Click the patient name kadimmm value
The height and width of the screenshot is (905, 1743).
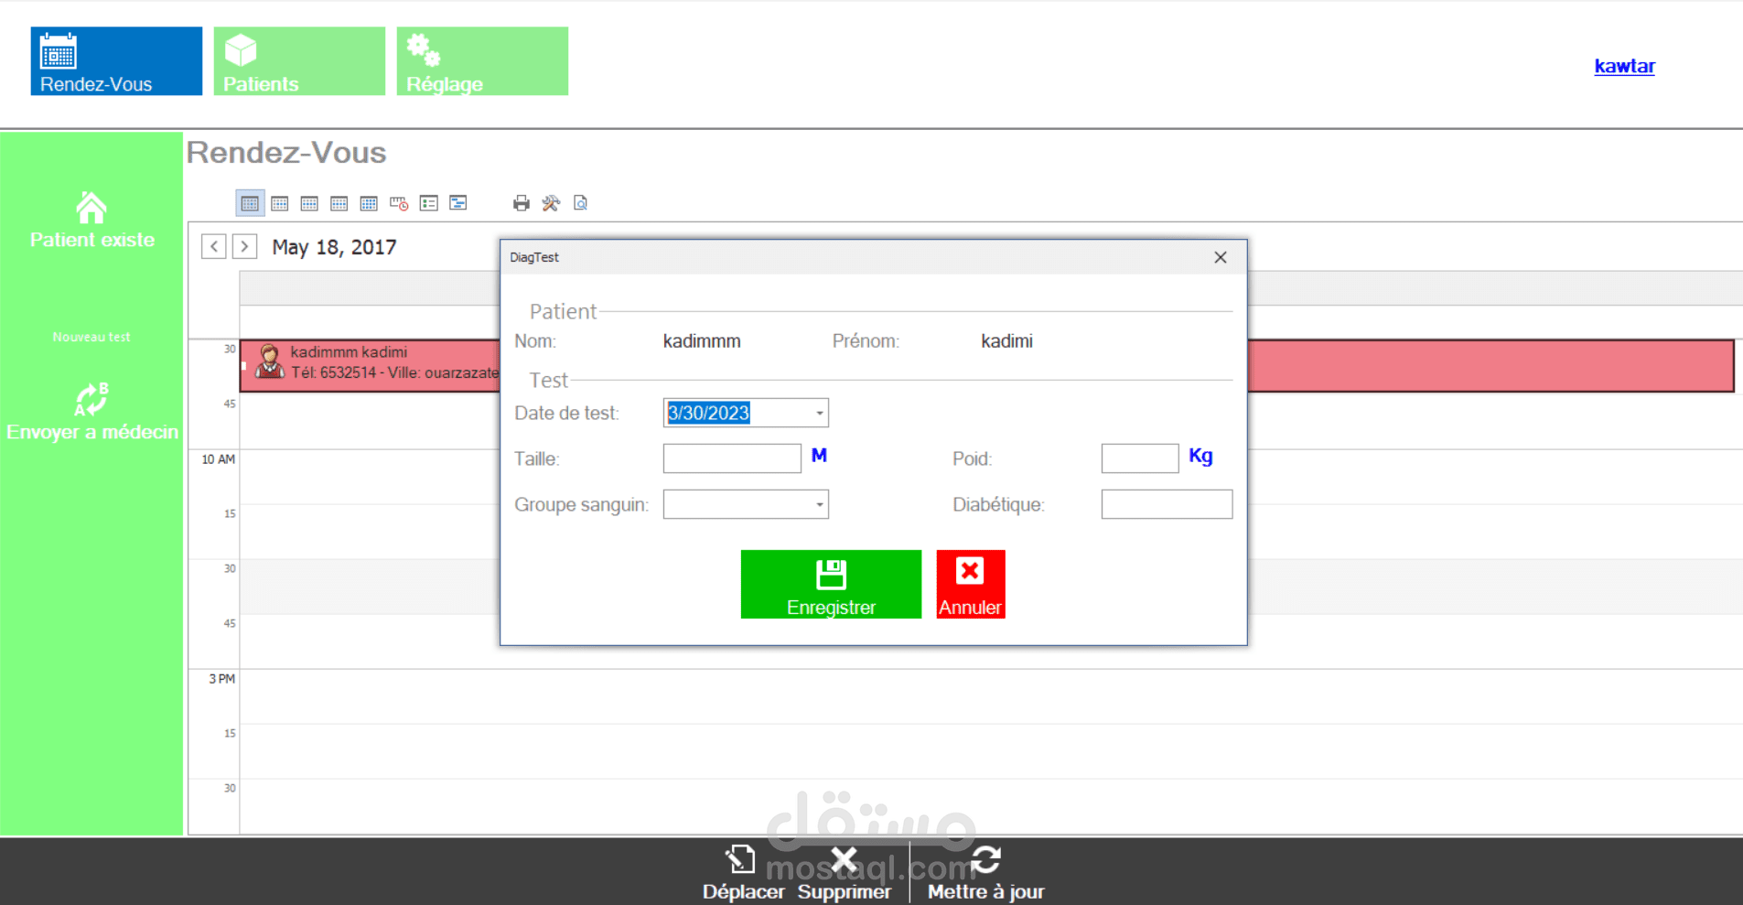pos(702,341)
